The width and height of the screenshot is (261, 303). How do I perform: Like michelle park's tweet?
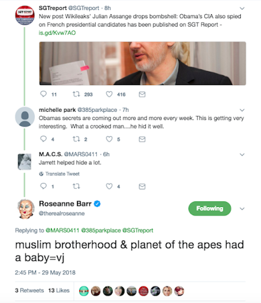coord(109,139)
